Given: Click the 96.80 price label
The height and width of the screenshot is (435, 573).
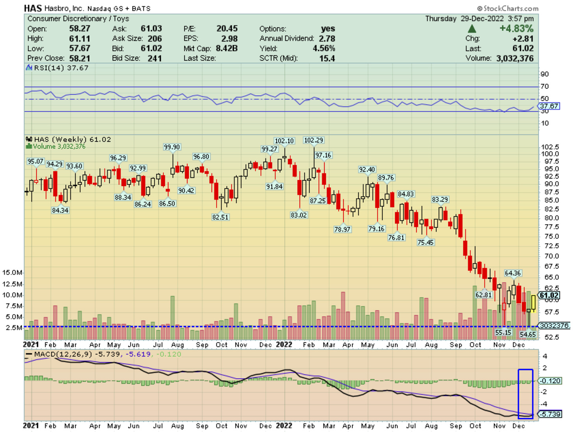Looking at the screenshot, I should (201, 157).
